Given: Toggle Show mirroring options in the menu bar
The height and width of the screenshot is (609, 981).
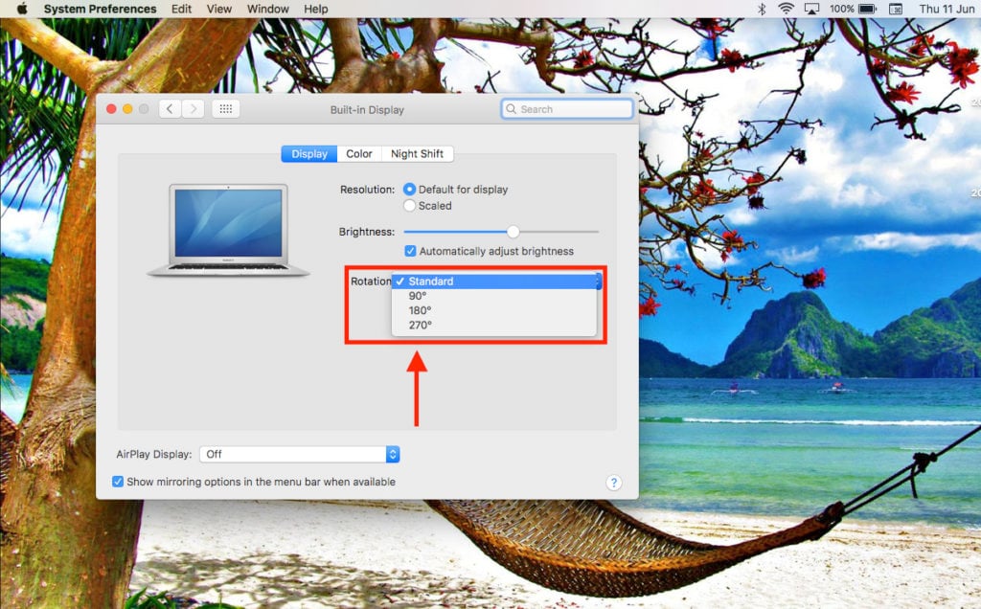Looking at the screenshot, I should (118, 482).
